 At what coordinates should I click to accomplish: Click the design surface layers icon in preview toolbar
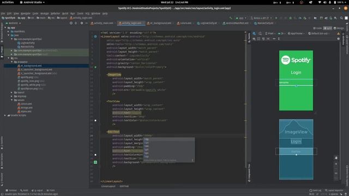[254, 33]
